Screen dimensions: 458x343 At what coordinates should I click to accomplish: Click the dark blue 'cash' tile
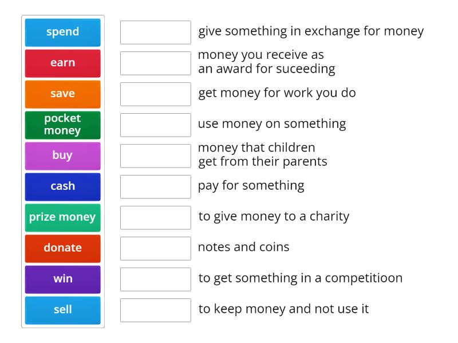(x=62, y=187)
